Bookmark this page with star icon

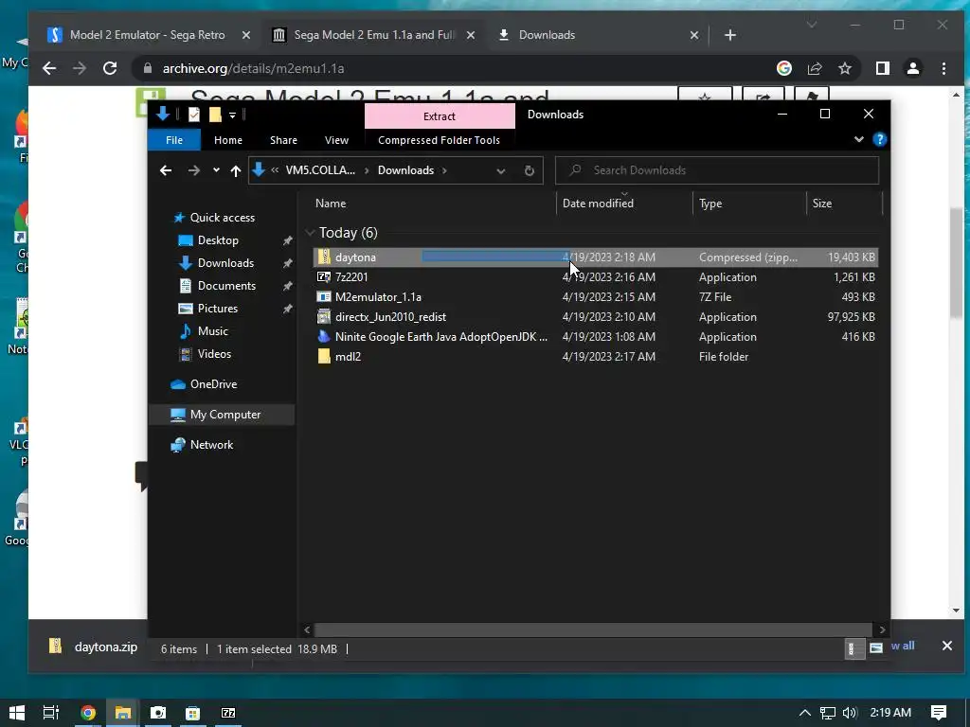tap(845, 68)
